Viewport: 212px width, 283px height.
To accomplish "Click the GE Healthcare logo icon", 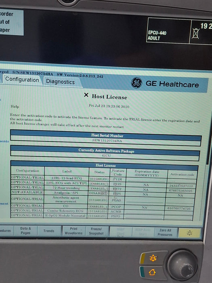I will [136, 83].
